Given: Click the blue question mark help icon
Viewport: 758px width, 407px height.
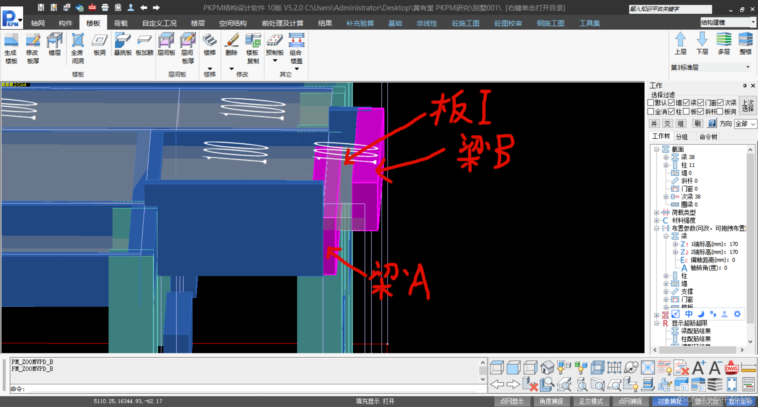Looking at the screenshot, I should [712, 123].
